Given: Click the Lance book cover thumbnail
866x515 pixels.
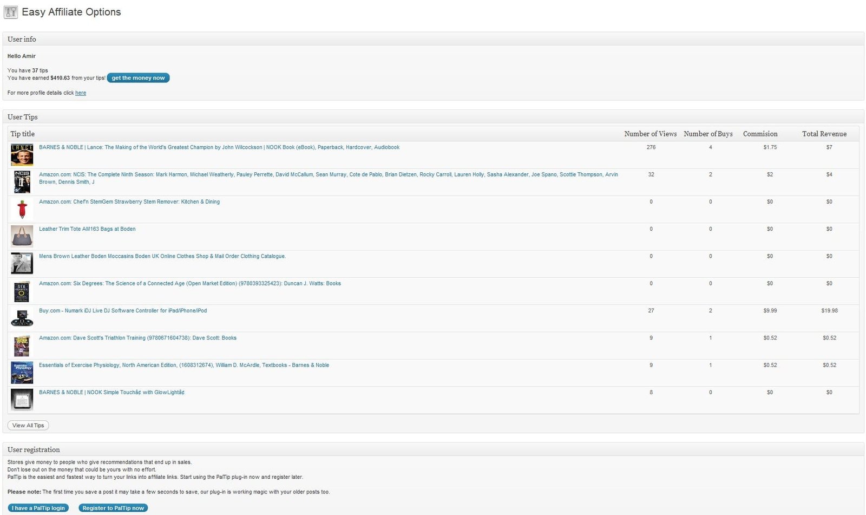Looking at the screenshot, I should (x=22, y=155).
